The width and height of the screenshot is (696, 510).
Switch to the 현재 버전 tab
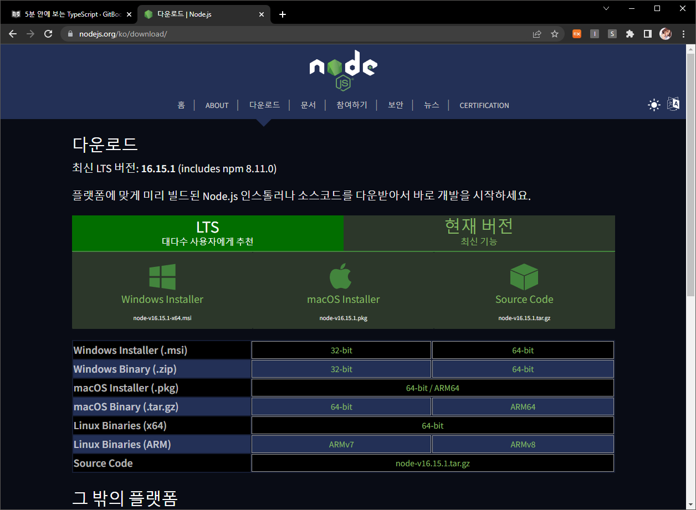point(479,233)
